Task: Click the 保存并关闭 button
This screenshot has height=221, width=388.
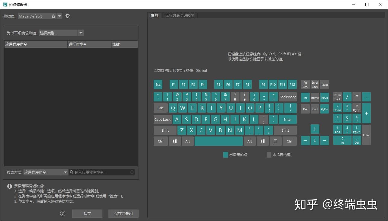Action: tap(123, 213)
